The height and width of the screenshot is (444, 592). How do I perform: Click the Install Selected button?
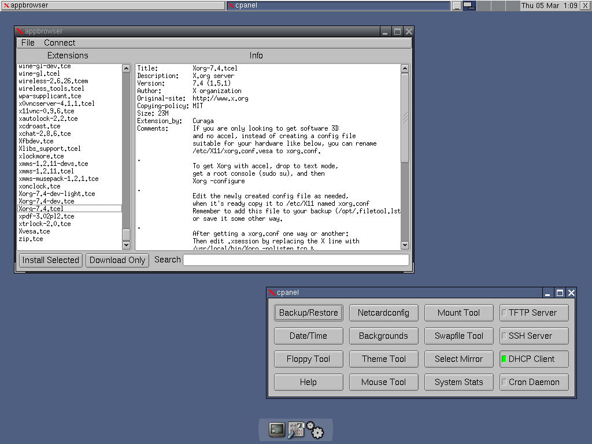[51, 260]
